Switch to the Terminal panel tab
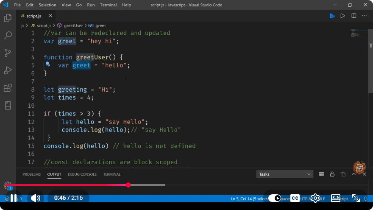 tap(111, 174)
